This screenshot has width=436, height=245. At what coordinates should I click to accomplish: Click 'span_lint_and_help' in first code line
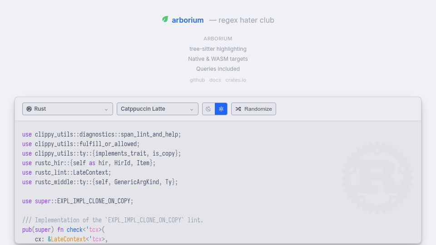pyautogui.click(x=149, y=134)
